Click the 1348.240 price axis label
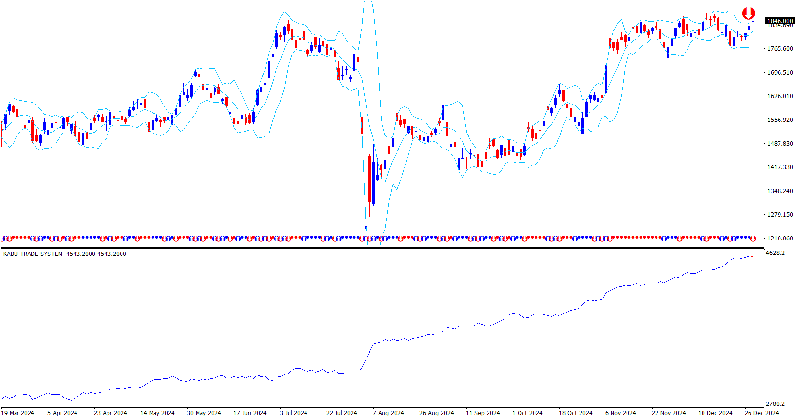The image size is (795, 419). 780,191
